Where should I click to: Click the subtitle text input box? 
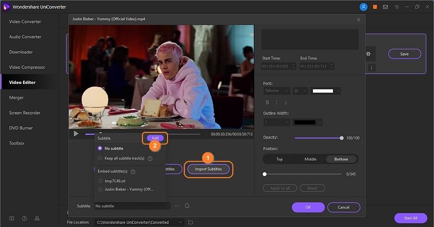pyautogui.click(x=310, y=40)
